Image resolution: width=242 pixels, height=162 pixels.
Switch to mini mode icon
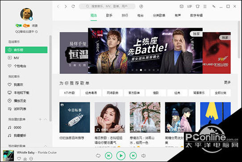tap(214, 6)
